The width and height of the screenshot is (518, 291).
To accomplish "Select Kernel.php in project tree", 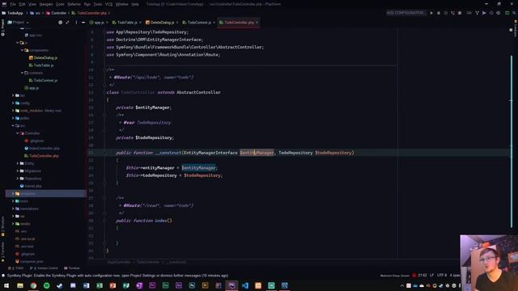I will point(31,186).
